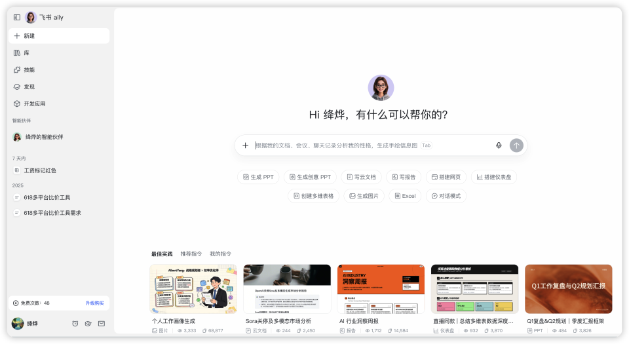This screenshot has width=629, height=344.
Task: Click the 智能伙伴 section header
Action: pos(22,121)
